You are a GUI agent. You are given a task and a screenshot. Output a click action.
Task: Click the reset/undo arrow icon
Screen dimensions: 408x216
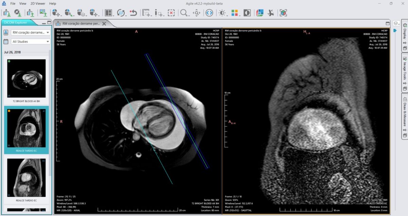133,13
